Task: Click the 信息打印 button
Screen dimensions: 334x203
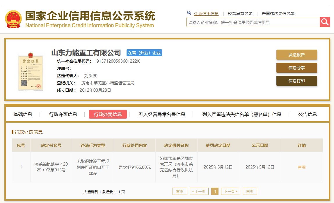Action: coord(296,81)
